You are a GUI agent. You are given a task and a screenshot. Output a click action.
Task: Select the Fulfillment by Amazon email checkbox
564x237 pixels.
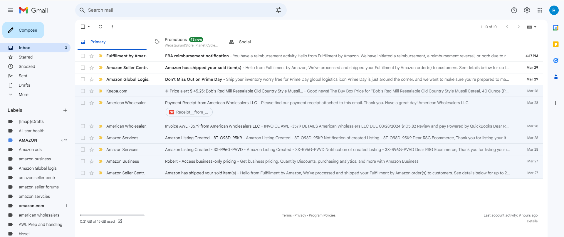click(83, 56)
